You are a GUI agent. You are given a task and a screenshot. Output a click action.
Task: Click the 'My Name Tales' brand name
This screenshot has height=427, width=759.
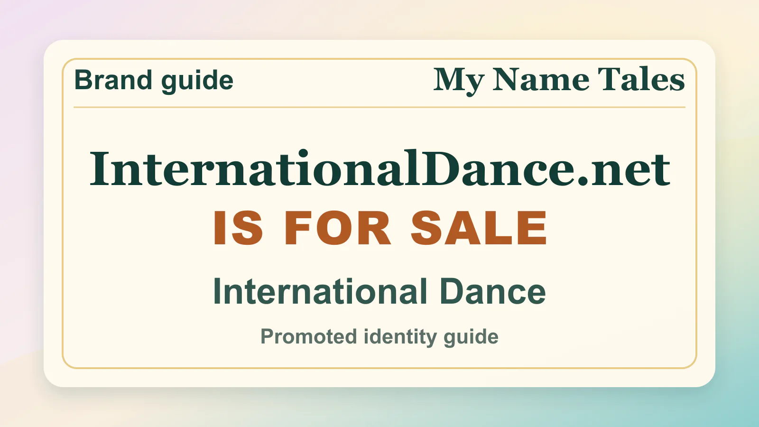[x=559, y=80]
